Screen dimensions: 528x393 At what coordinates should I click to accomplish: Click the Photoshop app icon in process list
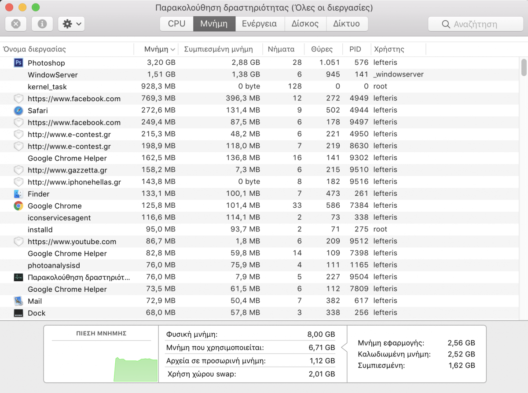click(x=18, y=62)
